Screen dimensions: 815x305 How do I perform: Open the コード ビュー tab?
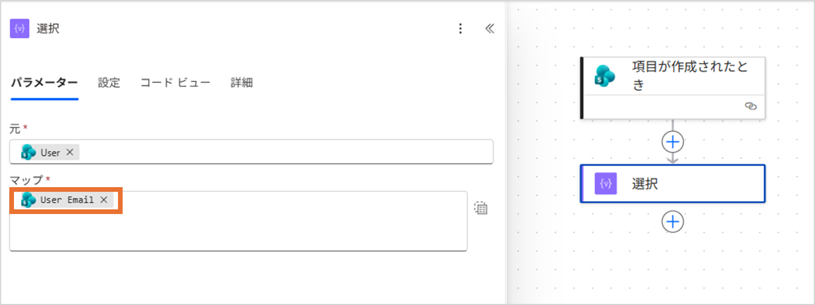tap(175, 83)
